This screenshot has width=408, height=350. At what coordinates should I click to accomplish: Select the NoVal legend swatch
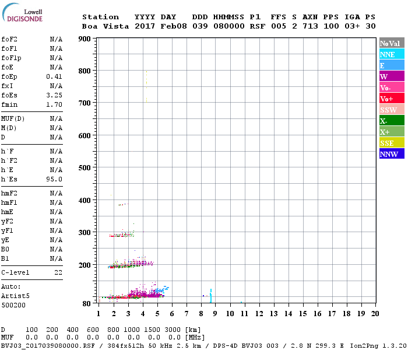(392, 43)
